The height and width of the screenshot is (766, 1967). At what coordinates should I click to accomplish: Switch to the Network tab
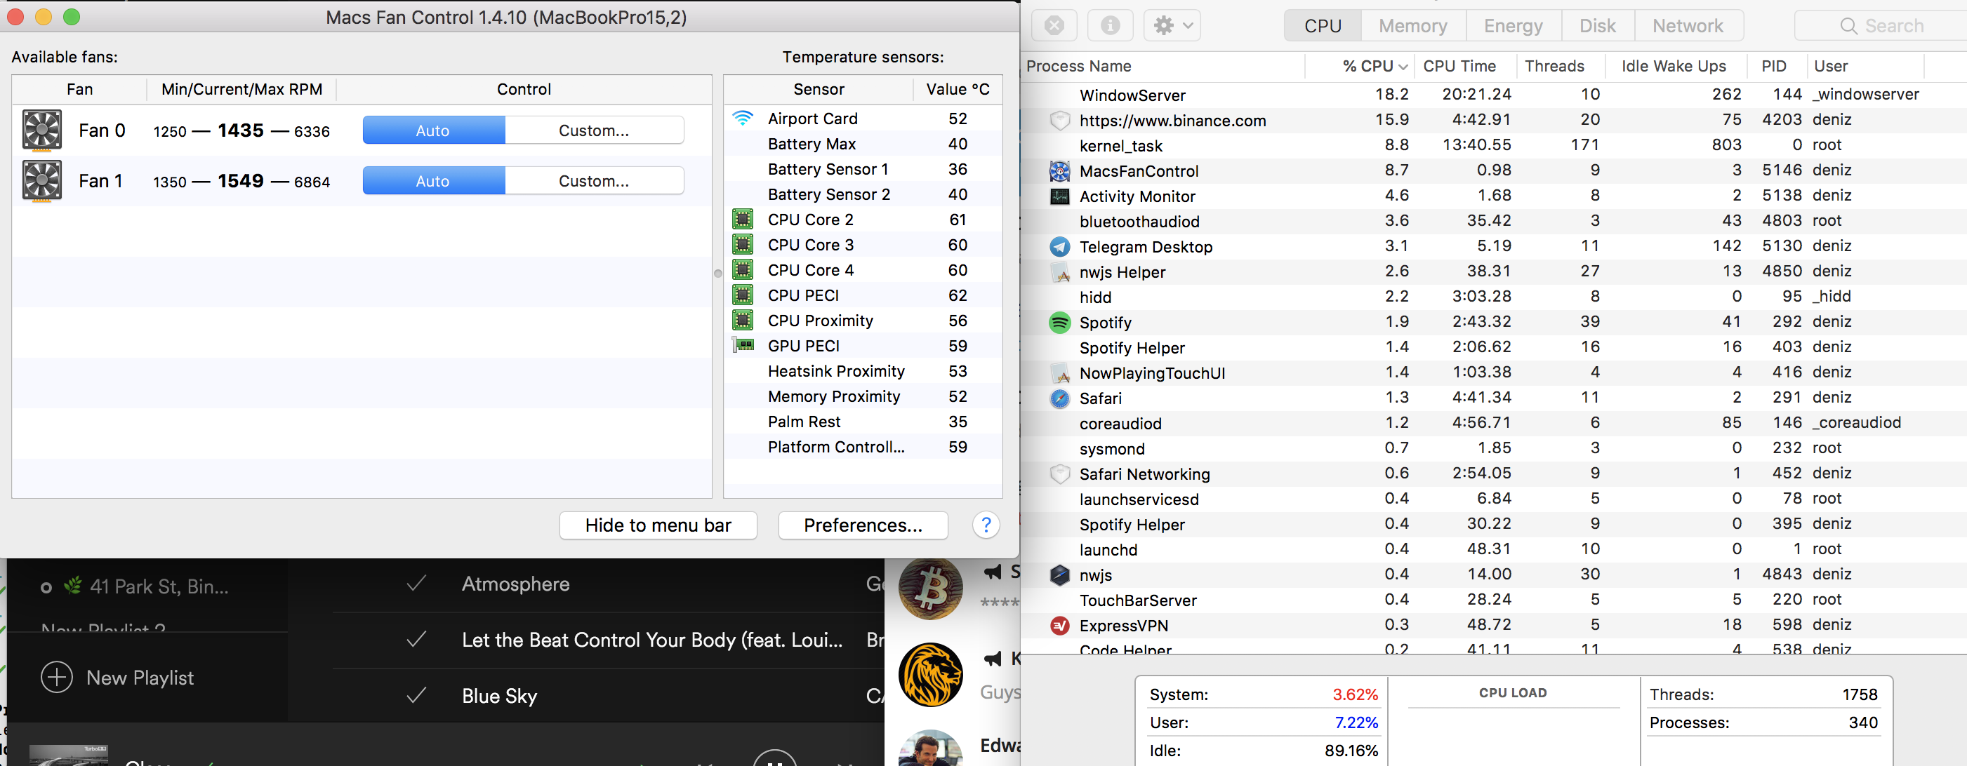(x=1687, y=26)
